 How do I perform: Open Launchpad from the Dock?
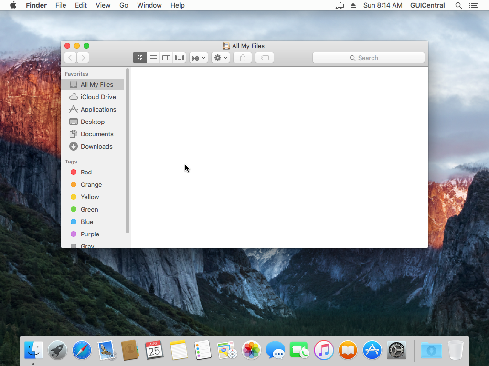point(57,350)
